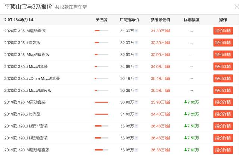Viewport: 239px width, 155px height.
Task: Click 报价详情 for 2019款 320Li M运动套装
Action: coord(223,138)
